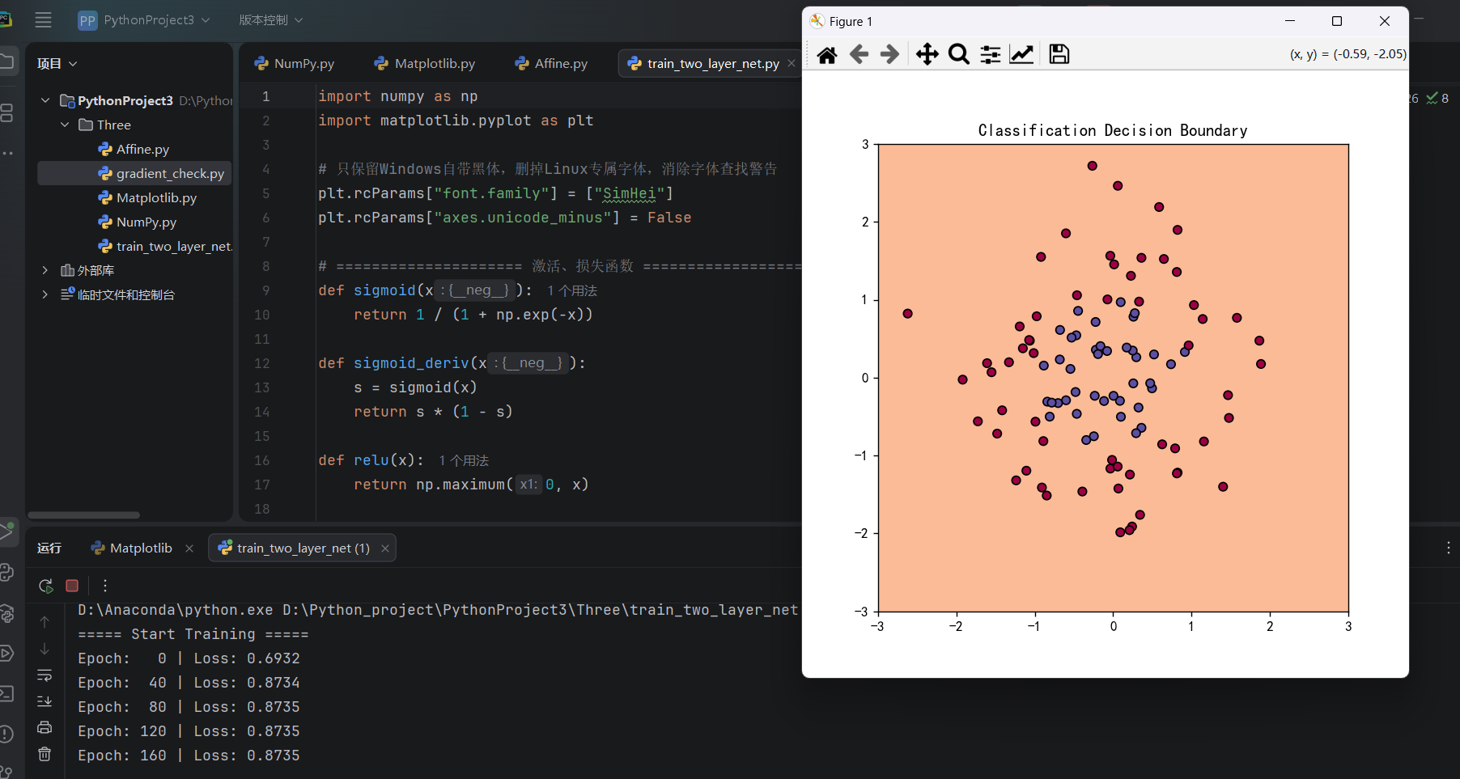Open the Services tool window
1460x779 pixels.
point(7,654)
